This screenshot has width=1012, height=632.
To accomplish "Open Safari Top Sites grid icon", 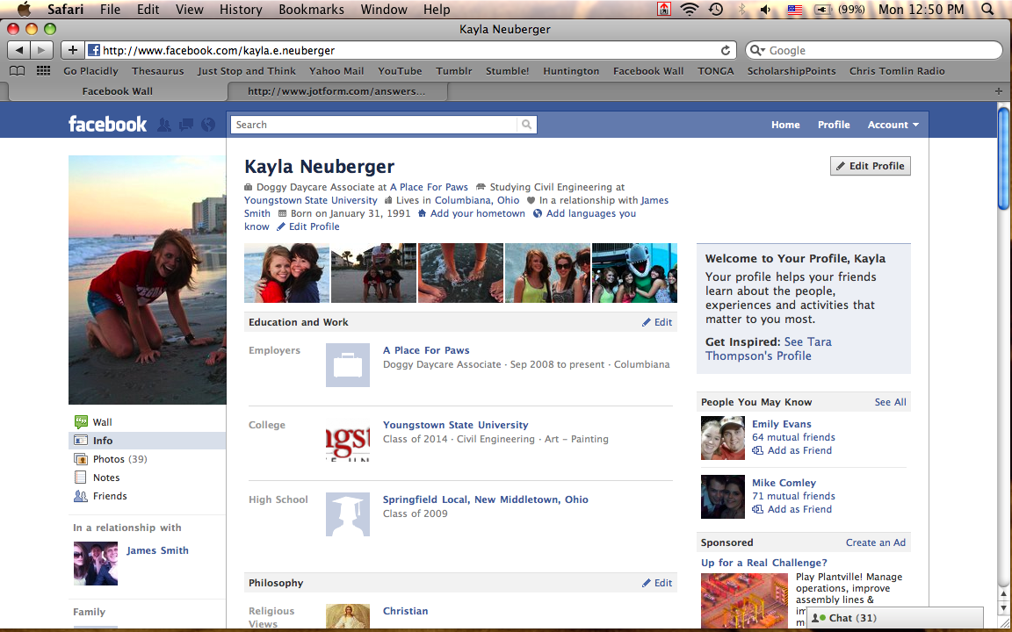I will point(43,71).
